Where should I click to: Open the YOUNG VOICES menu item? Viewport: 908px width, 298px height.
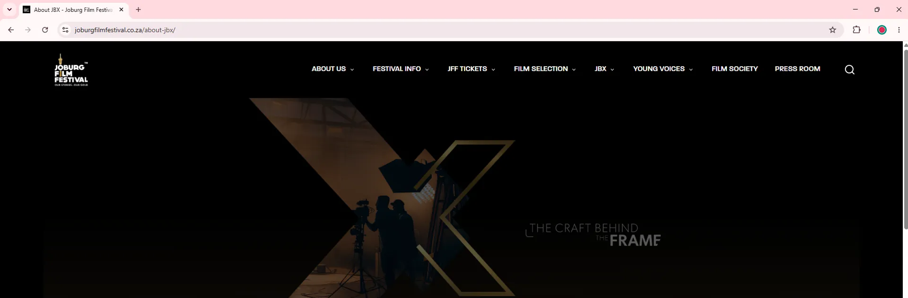pyautogui.click(x=659, y=69)
